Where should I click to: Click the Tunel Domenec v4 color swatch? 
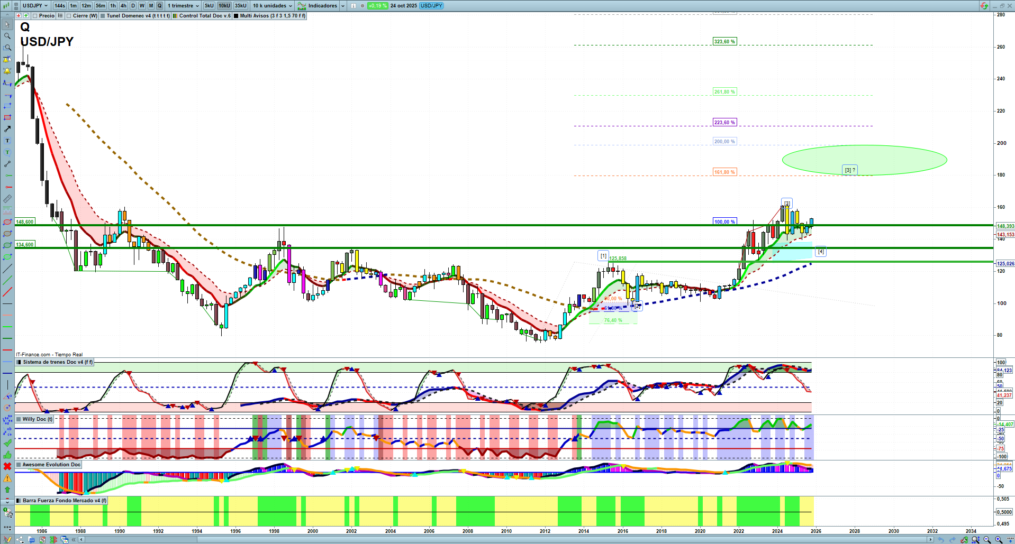click(103, 16)
